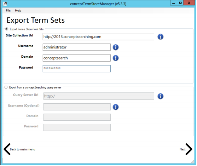
Task: Open the File menu
Action: (8, 11)
